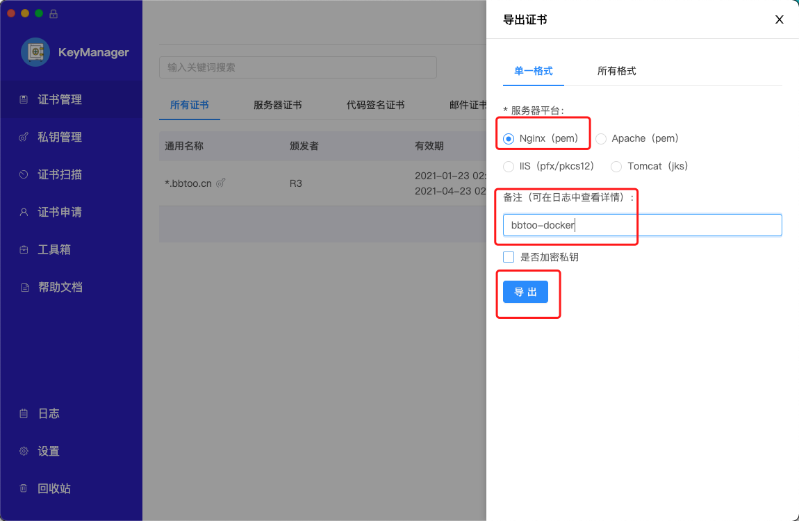The image size is (799, 521).
Task: Click the 帮助文档 document icon
Action: tap(24, 287)
